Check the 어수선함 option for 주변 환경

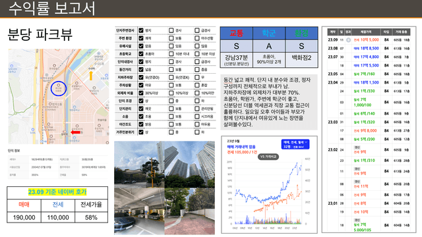tap(197, 38)
